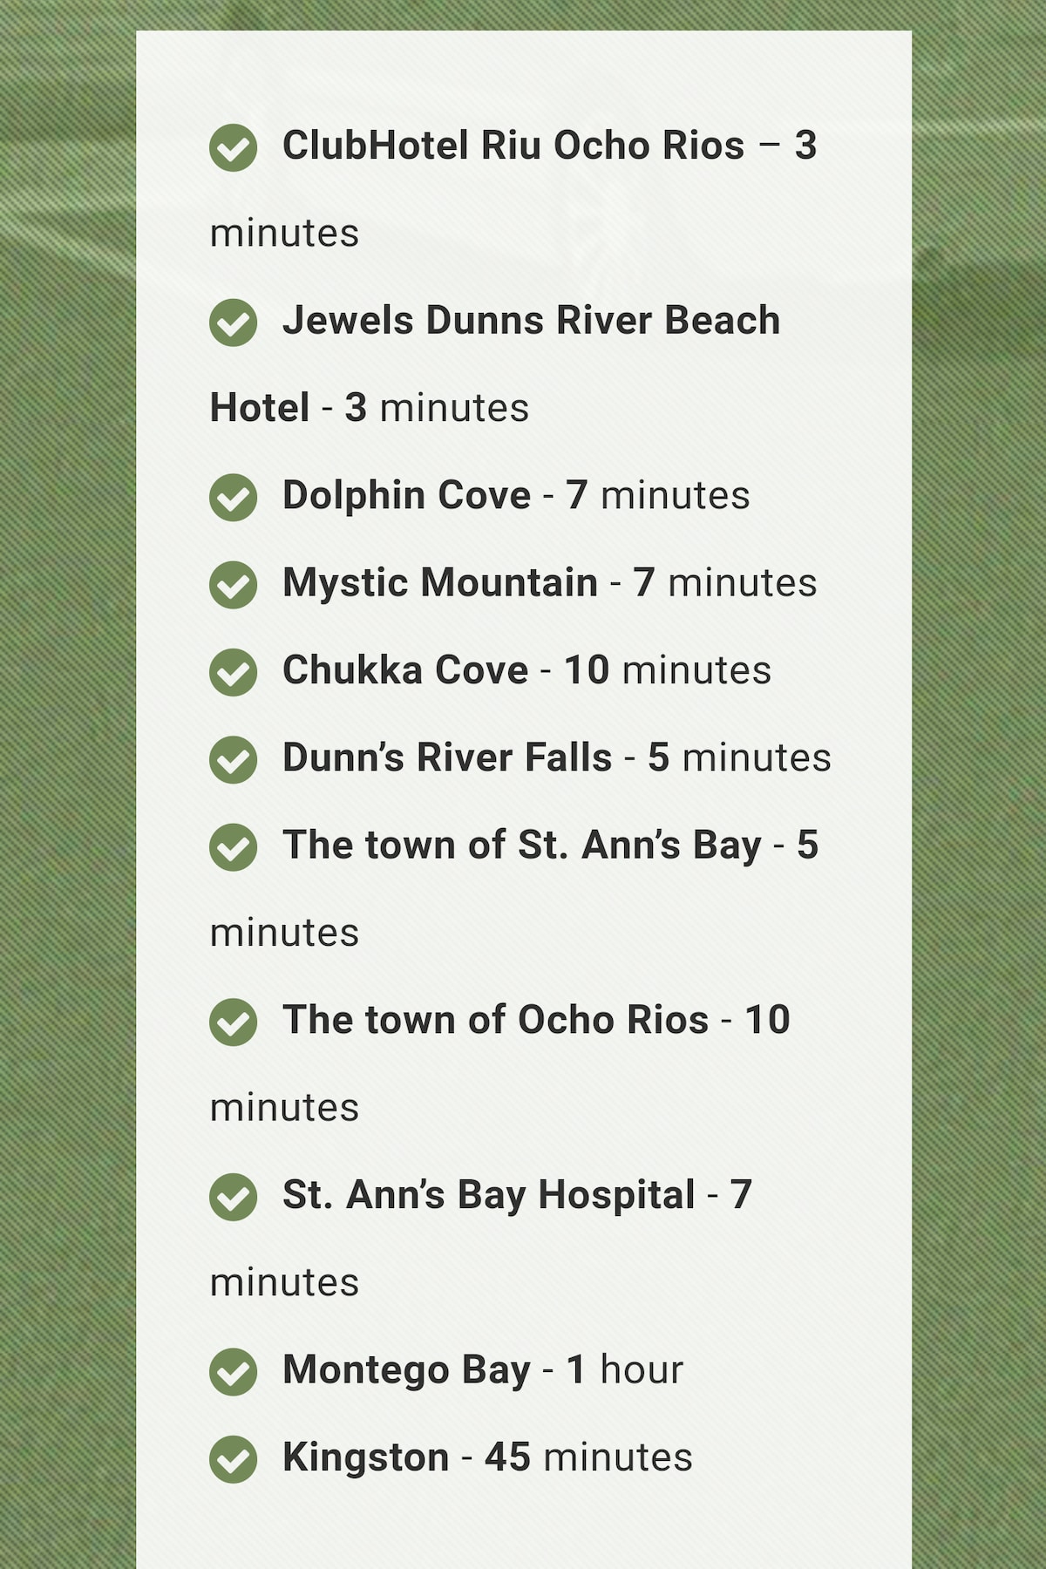Click the checkmark icon beside ClubHotel Riu Ocho Rios
The image size is (1046, 1569).
click(x=233, y=147)
